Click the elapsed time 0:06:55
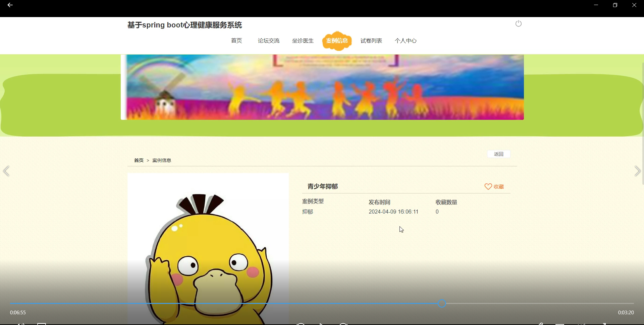Image resolution: width=644 pixels, height=325 pixels. click(18, 313)
